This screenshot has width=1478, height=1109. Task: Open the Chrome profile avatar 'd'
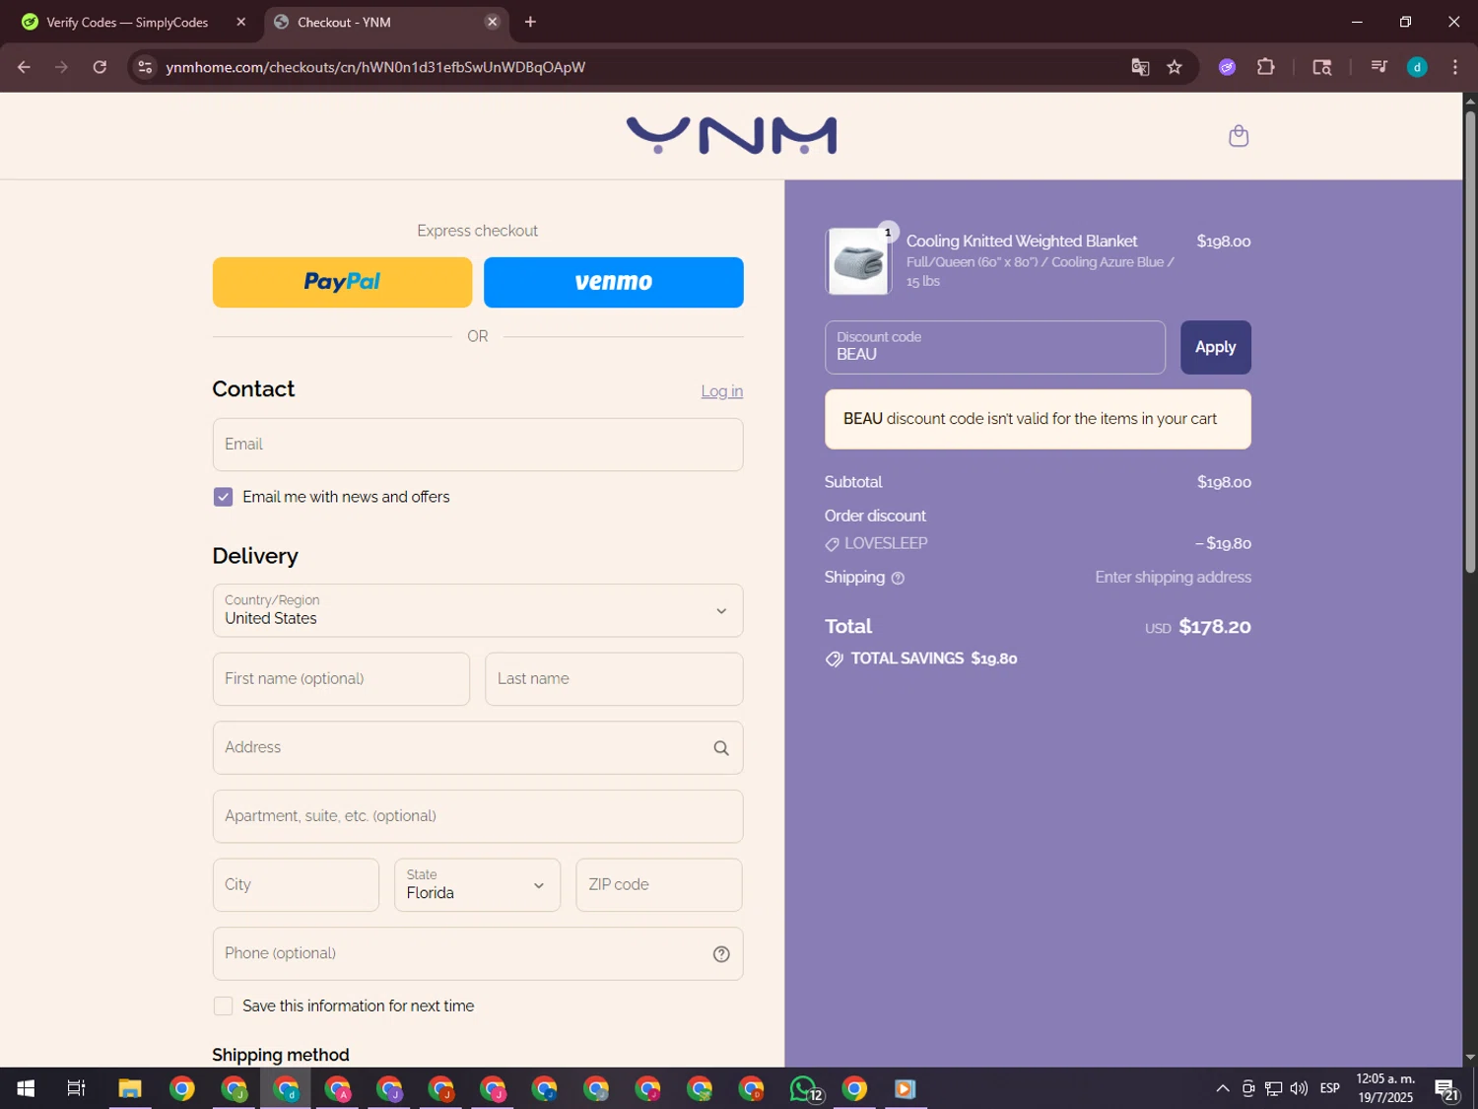(1417, 67)
